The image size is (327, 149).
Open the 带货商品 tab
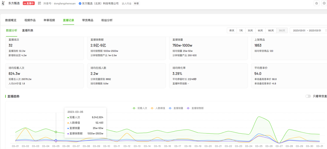click(x=88, y=20)
